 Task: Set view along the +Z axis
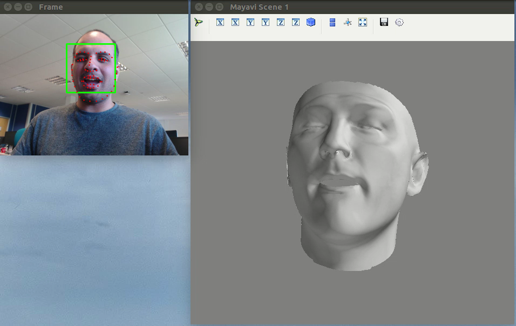(281, 22)
